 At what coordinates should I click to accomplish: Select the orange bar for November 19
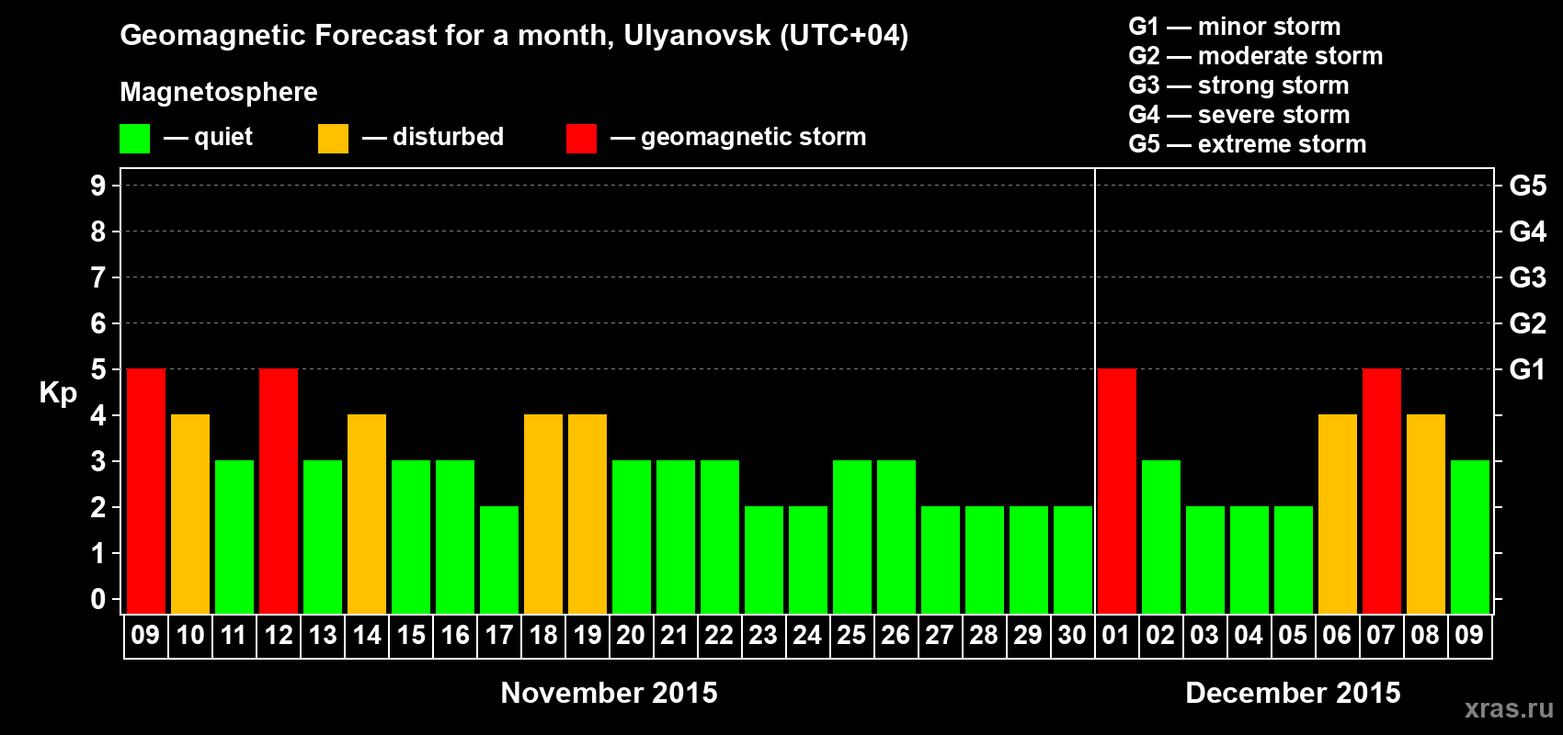[588, 514]
